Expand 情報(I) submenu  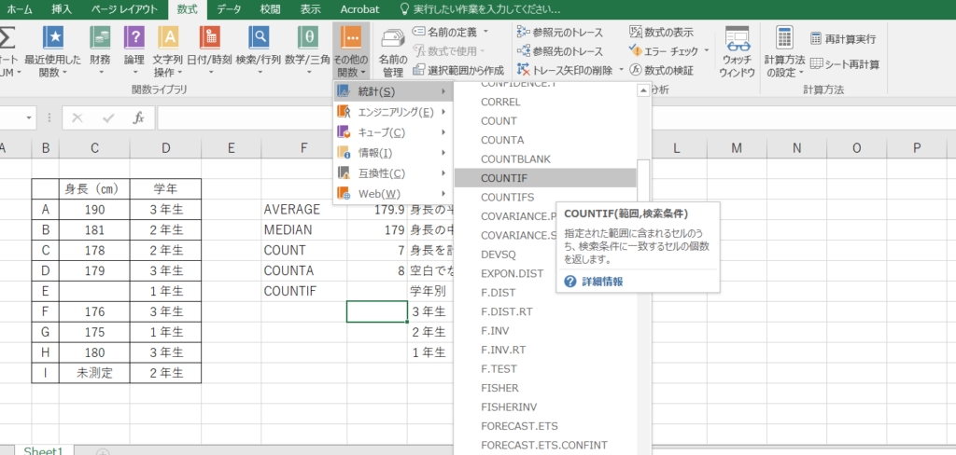pos(393,152)
